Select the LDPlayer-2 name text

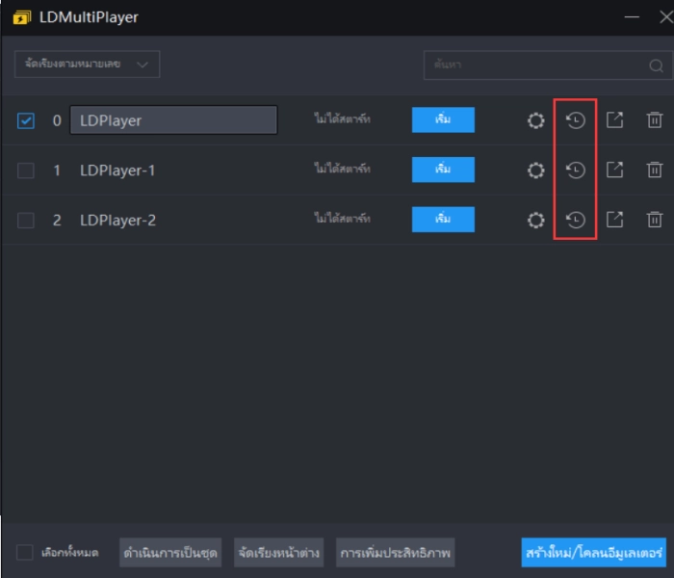pos(117,221)
